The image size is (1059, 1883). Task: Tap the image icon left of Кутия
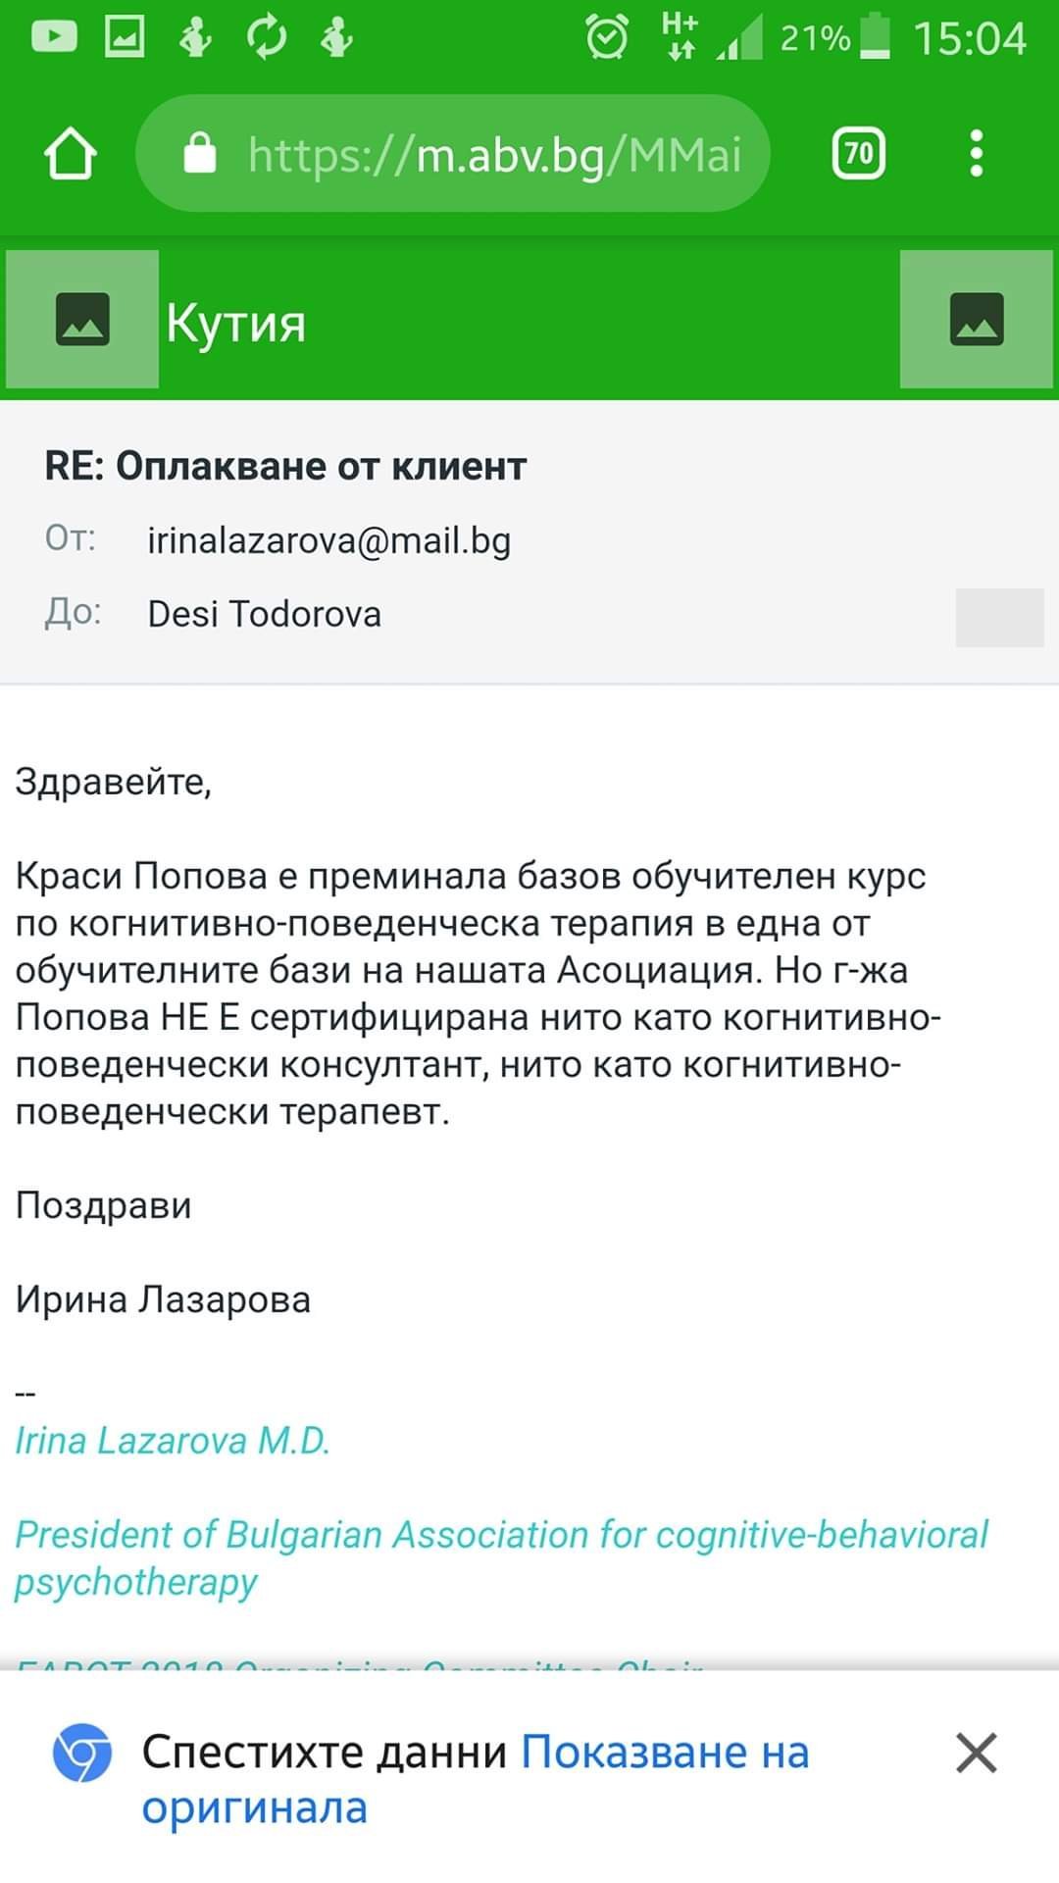click(82, 320)
